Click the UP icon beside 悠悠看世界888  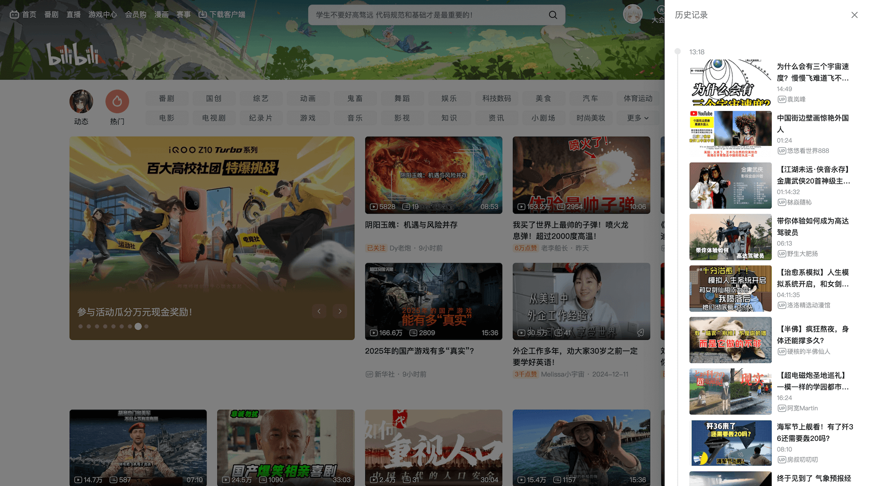pyautogui.click(x=781, y=151)
